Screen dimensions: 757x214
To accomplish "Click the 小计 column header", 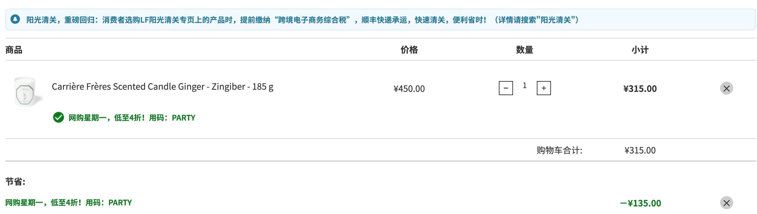I will point(640,50).
